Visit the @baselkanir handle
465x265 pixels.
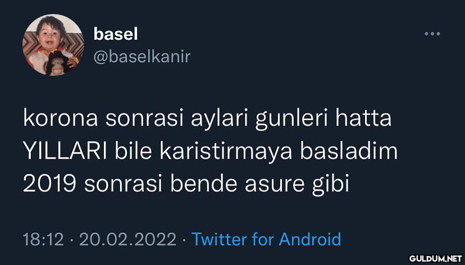(142, 57)
